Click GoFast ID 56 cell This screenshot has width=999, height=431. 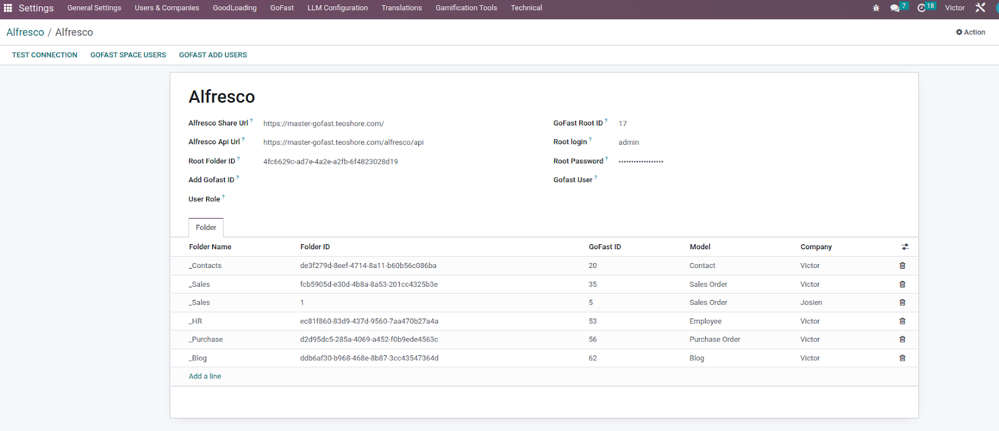tap(593, 339)
